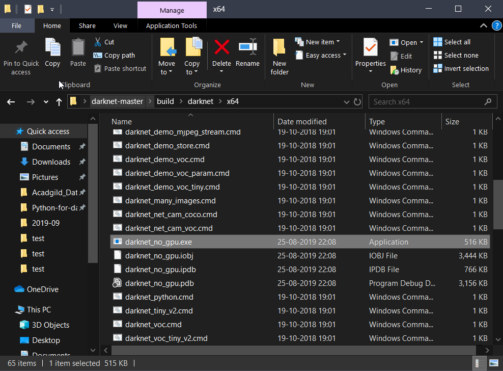Click the quick access toolbar Properties checkmark icon
The image size is (503, 371).
click(28, 9)
